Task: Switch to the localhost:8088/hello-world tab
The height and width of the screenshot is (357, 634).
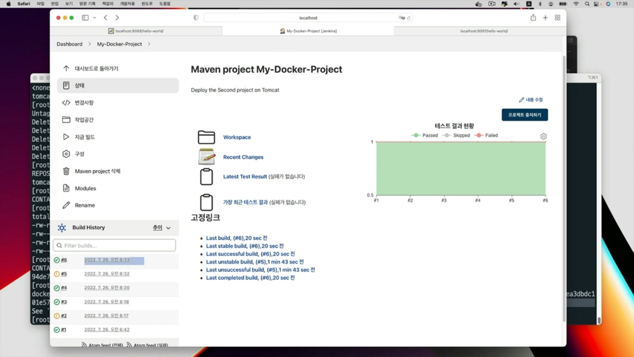Action: pyautogui.click(x=136, y=31)
